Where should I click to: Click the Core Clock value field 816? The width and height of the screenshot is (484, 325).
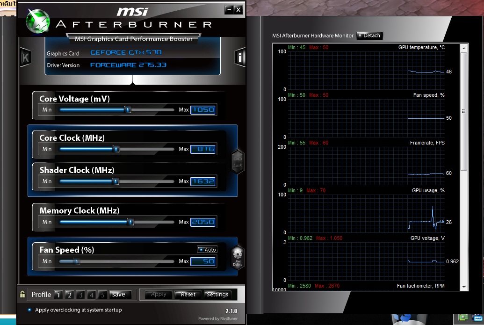pyautogui.click(x=203, y=149)
